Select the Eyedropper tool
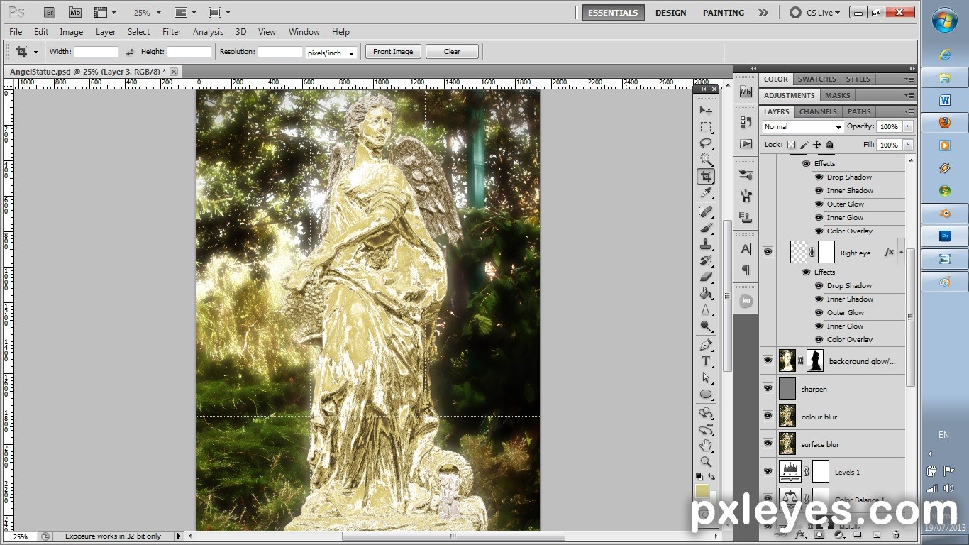This screenshot has height=545, width=969. point(706,192)
